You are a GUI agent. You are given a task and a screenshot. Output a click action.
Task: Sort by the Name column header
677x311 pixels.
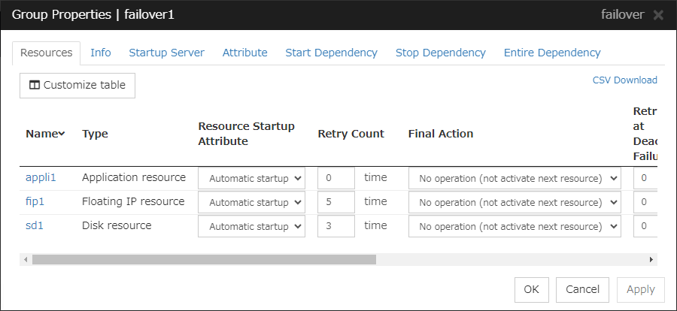pyautogui.click(x=45, y=134)
